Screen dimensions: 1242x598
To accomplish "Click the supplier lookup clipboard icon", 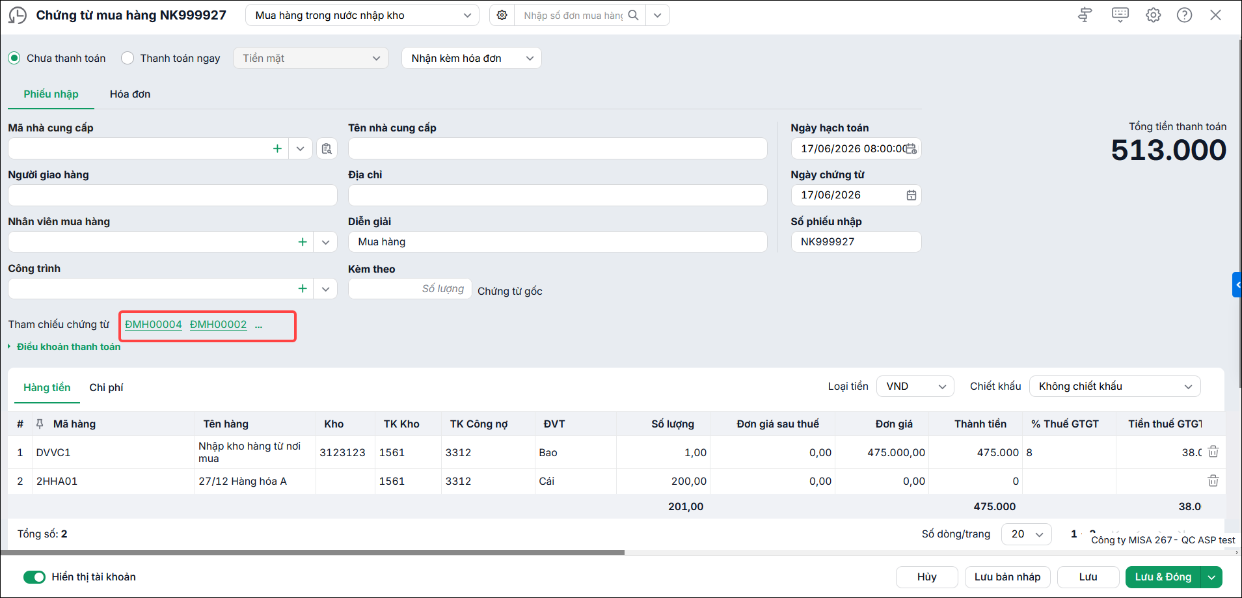I will (327, 148).
